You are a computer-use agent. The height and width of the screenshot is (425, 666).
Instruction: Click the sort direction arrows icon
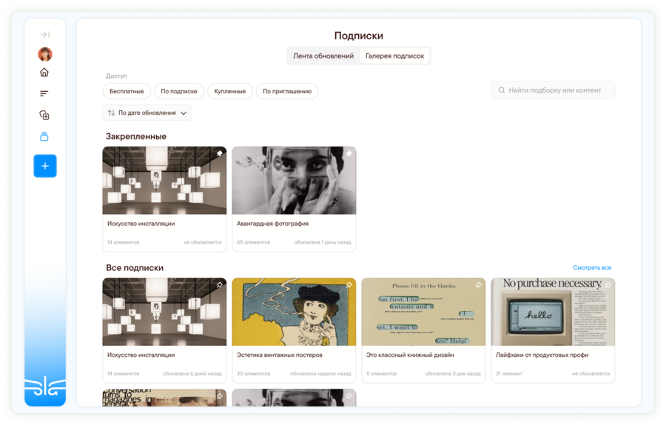111,113
